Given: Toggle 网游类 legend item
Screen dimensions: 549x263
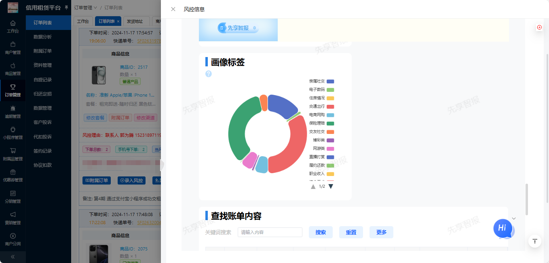Looking at the screenshot, I should click(x=323, y=148).
